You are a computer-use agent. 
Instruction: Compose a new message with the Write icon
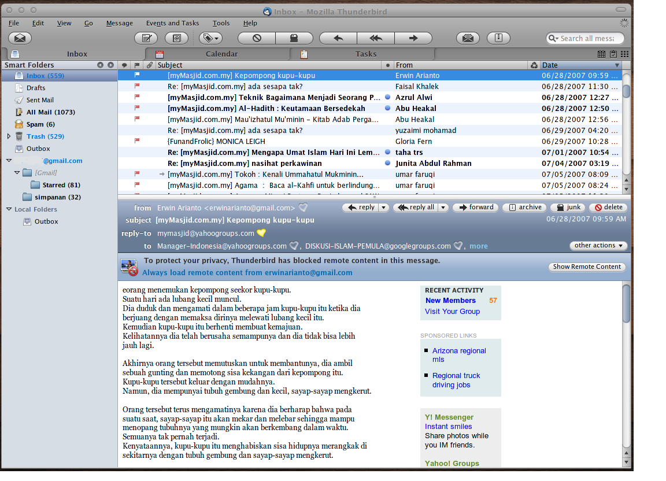(x=146, y=38)
